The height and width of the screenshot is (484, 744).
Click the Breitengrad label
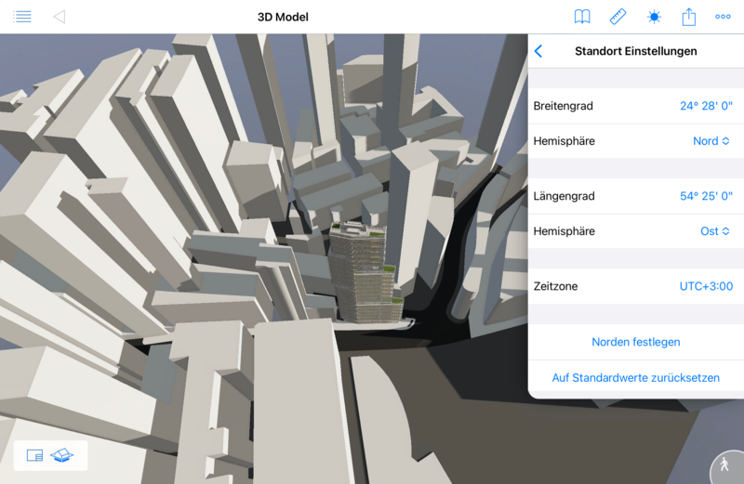564,106
